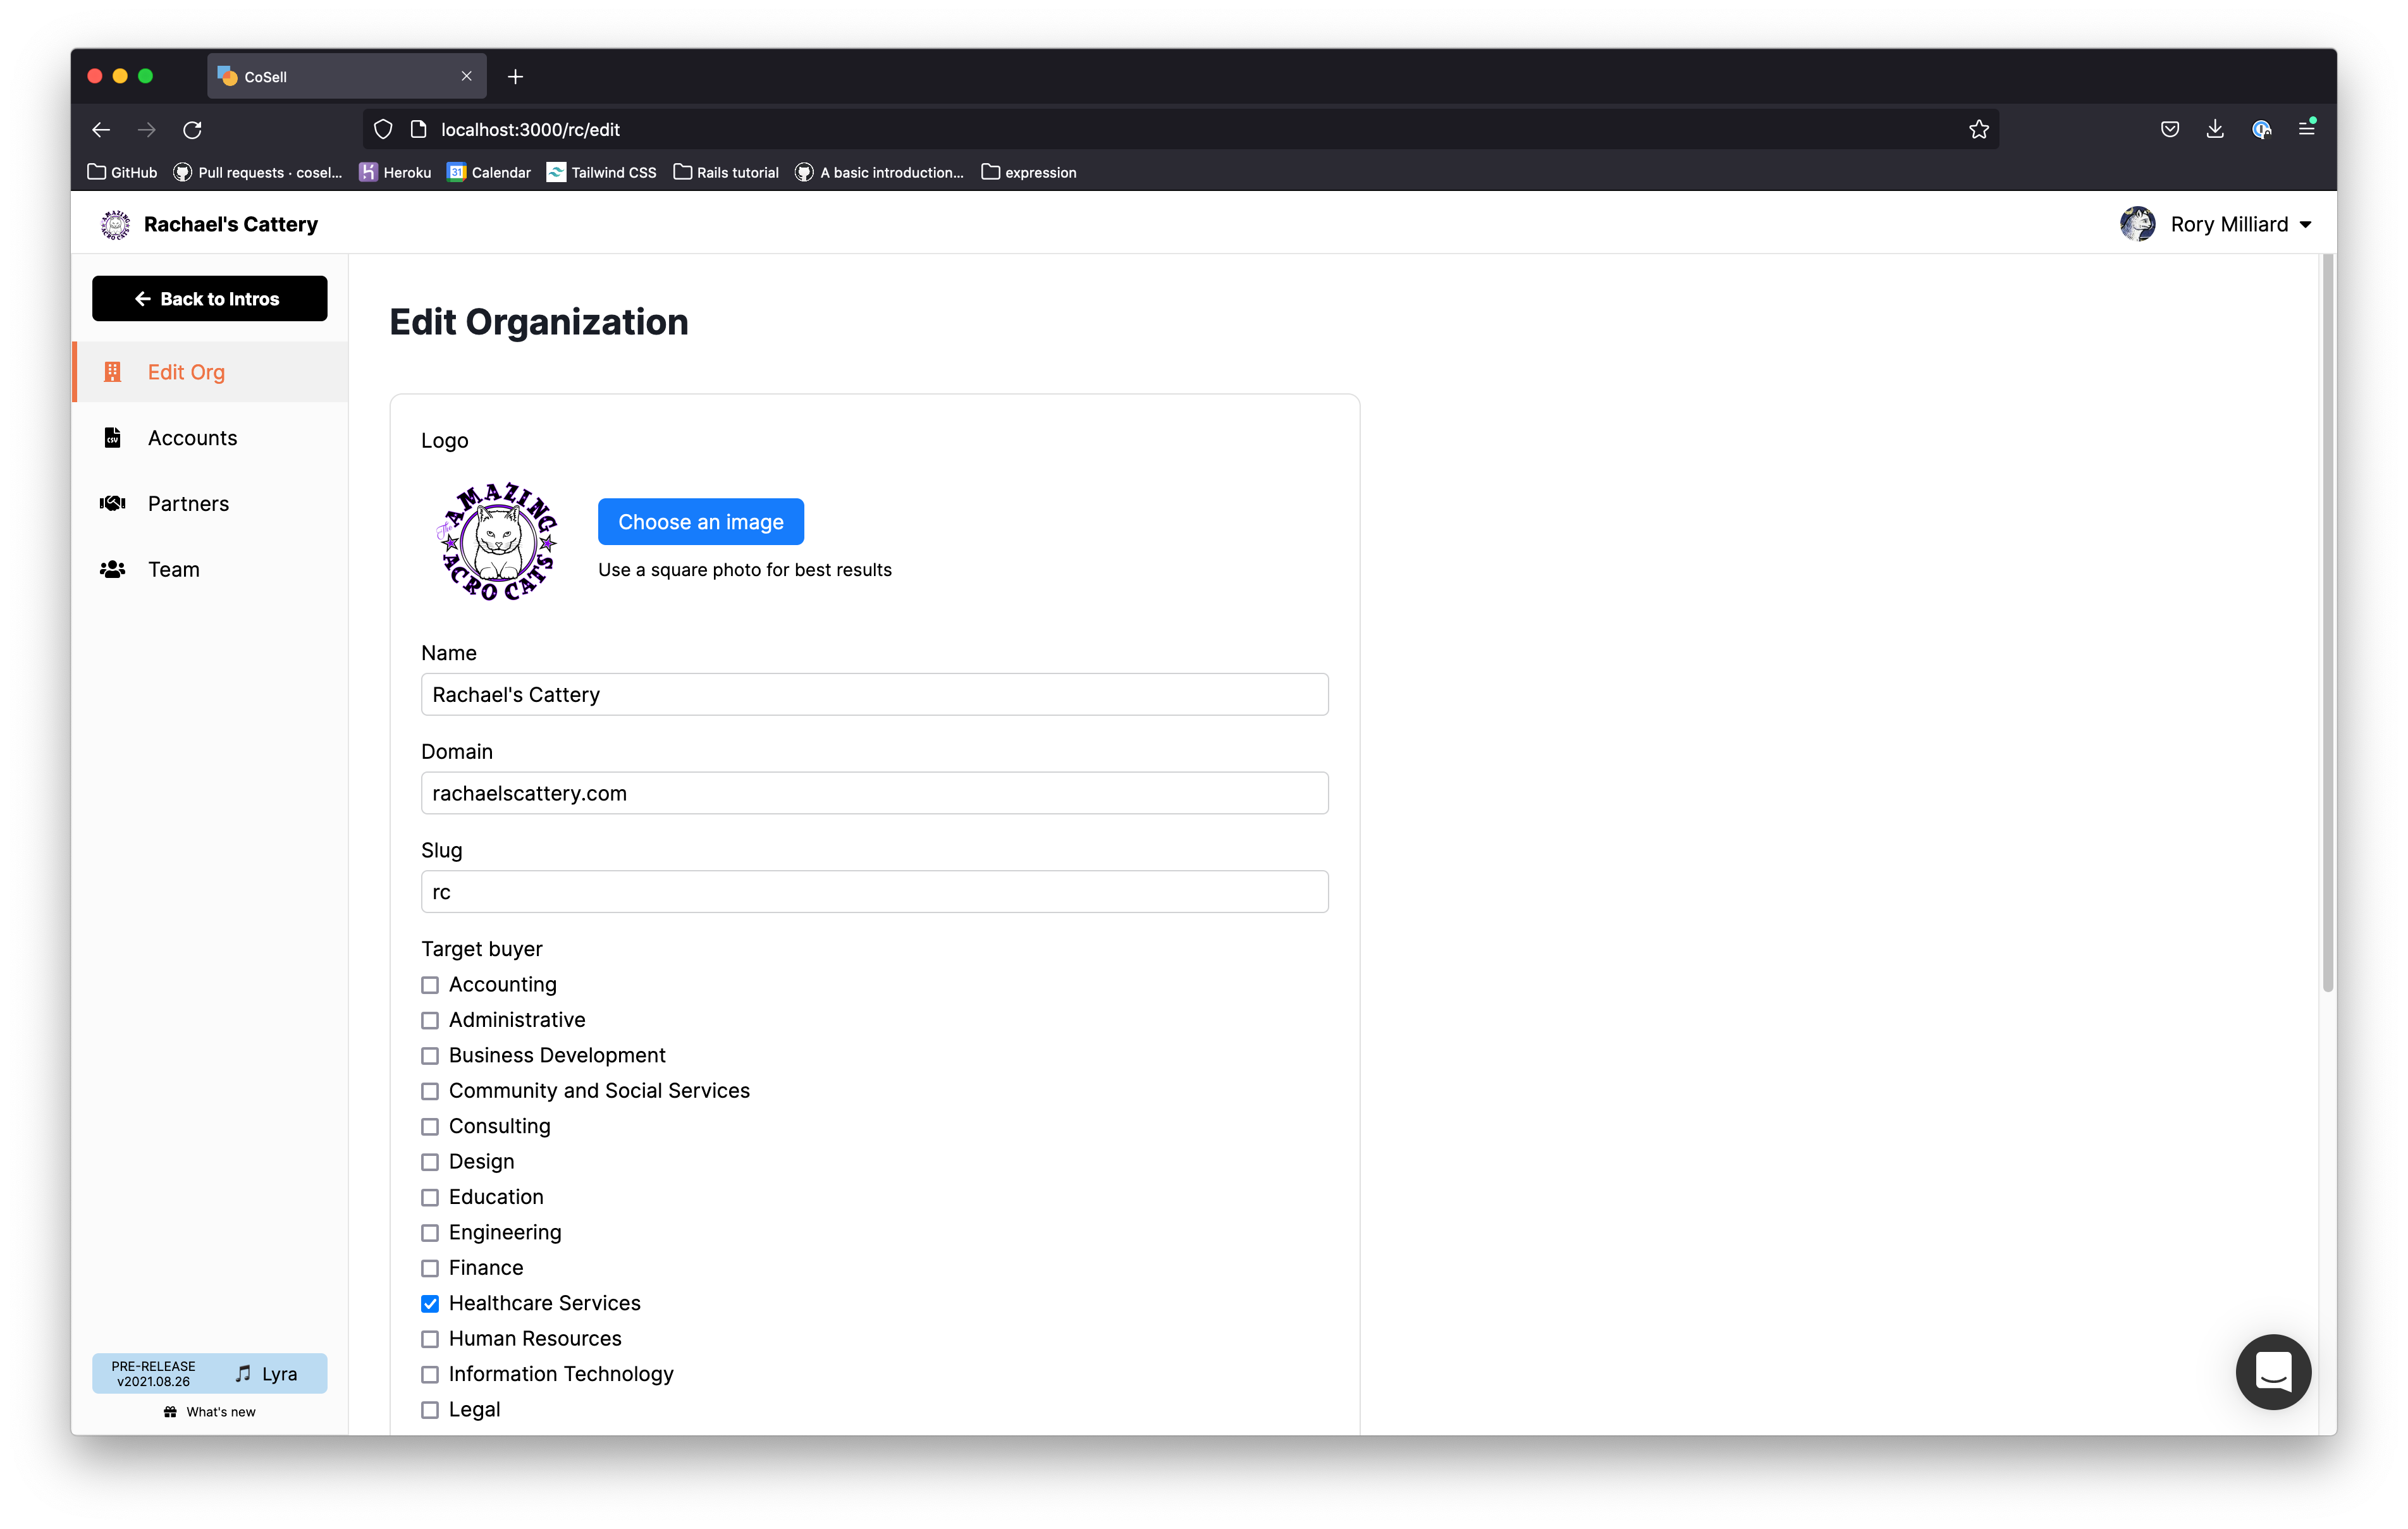The width and height of the screenshot is (2408, 1529).
Task: Go back with browser back arrow
Action: (101, 130)
